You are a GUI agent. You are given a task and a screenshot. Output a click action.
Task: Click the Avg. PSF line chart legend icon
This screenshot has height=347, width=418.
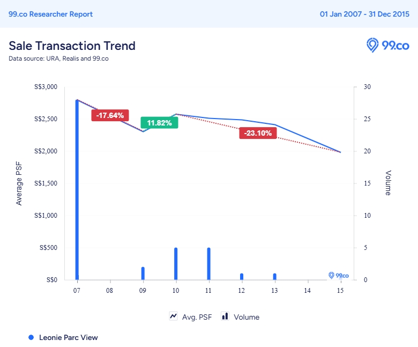pyautogui.click(x=174, y=316)
